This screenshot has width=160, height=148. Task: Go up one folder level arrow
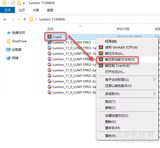tap(25, 19)
